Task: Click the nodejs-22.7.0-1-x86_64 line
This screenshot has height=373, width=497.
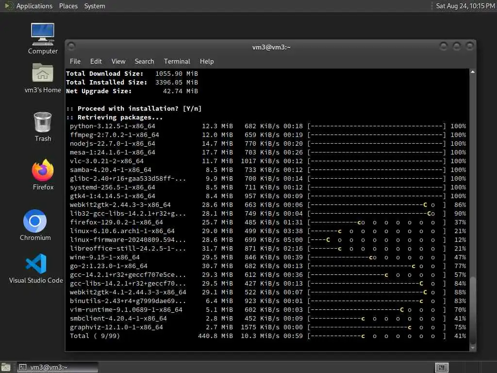Action: click(268, 143)
